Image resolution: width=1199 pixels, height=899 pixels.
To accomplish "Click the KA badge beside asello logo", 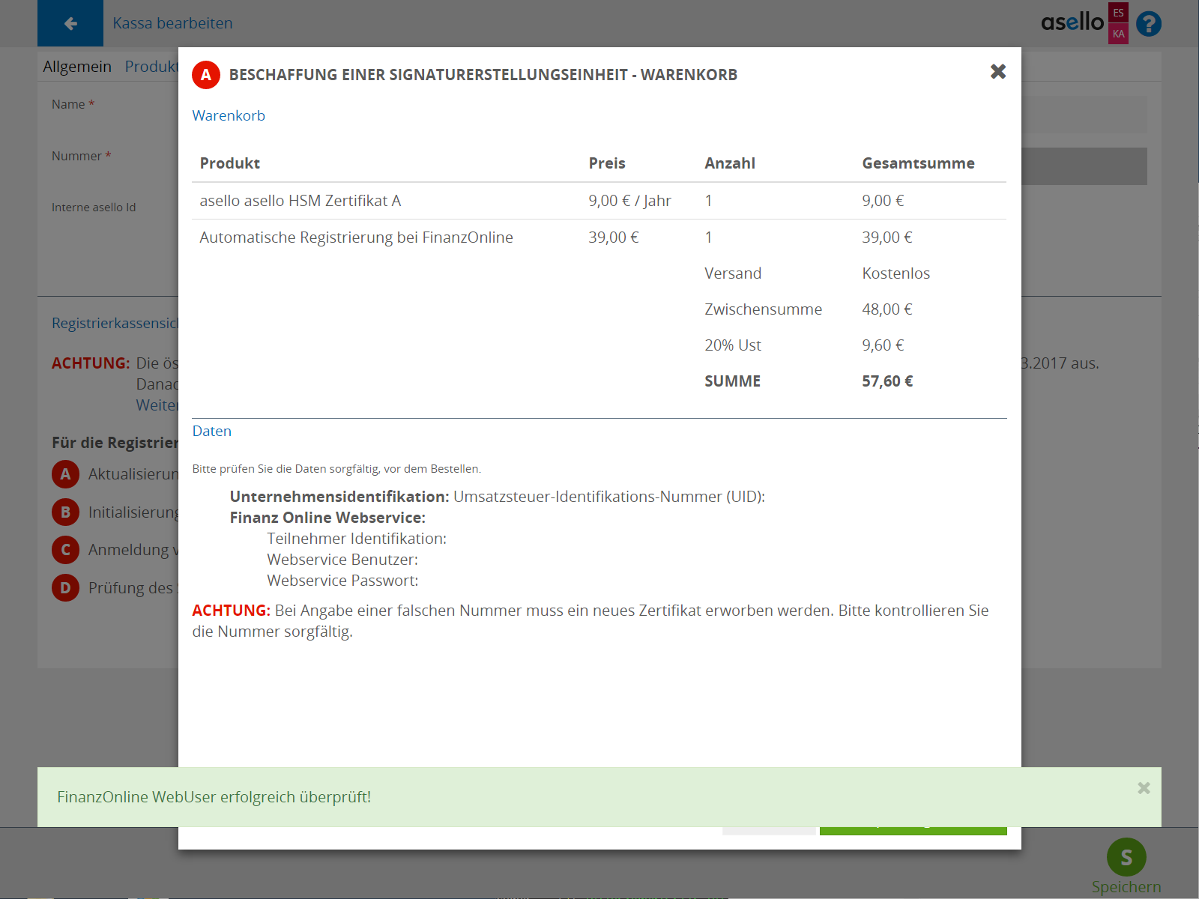I will [1118, 34].
